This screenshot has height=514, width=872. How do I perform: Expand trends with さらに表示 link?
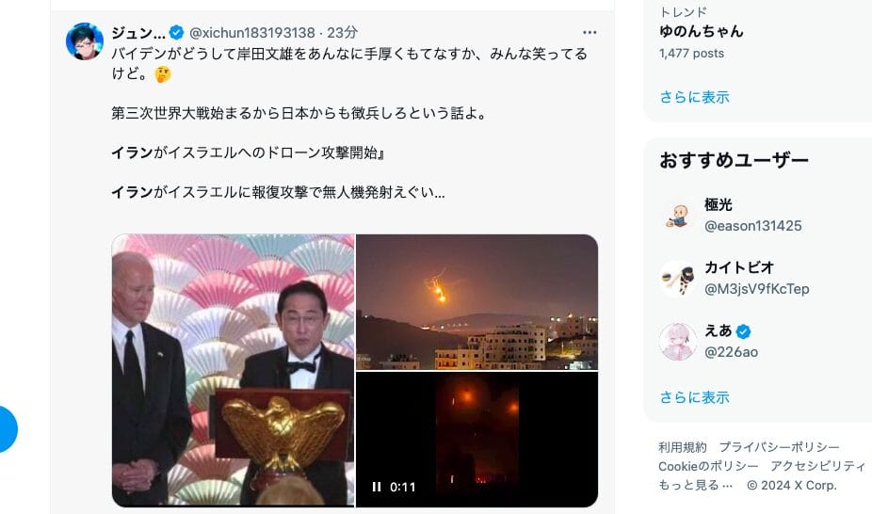[x=694, y=97]
